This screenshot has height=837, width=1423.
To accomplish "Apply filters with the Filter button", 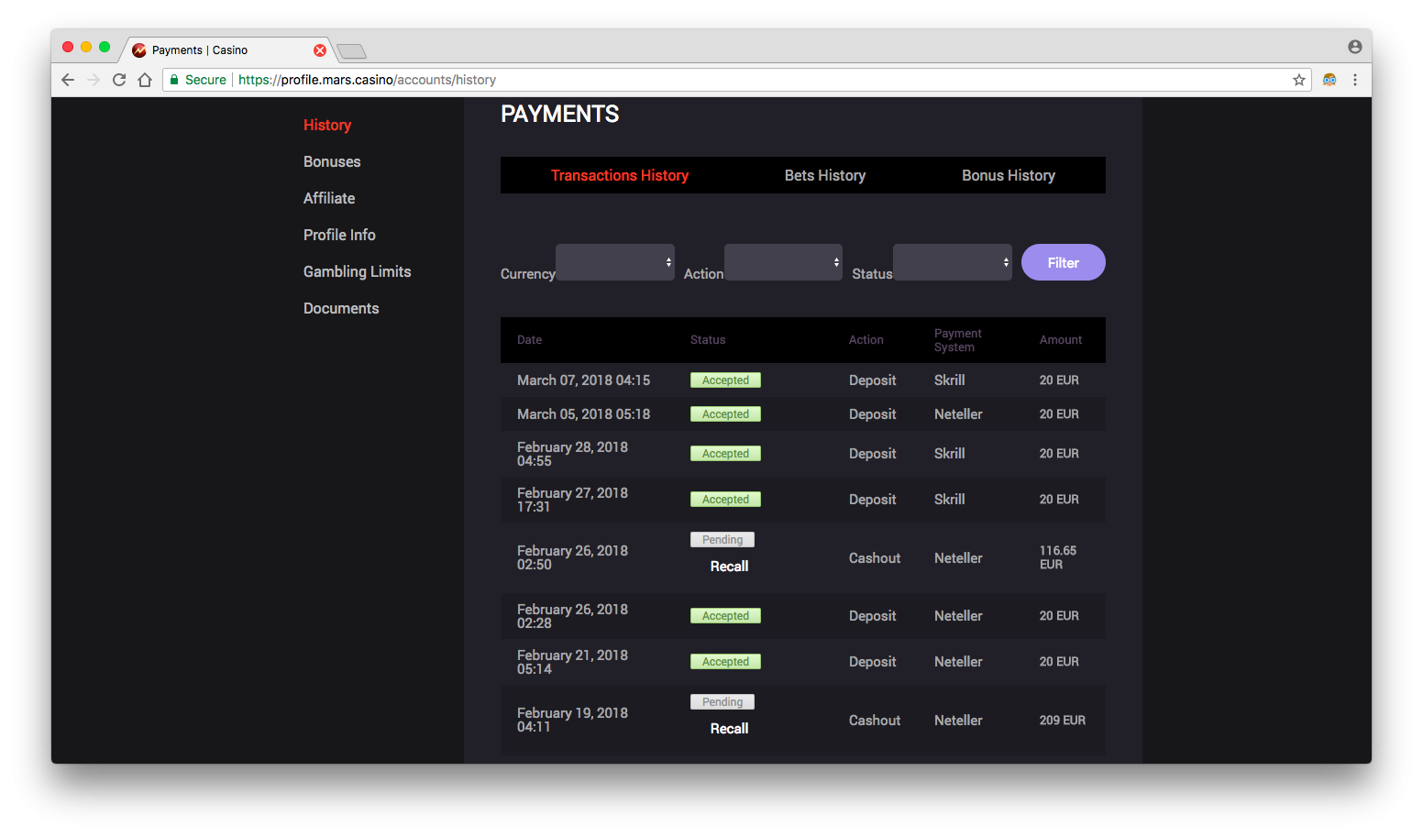I will pos(1064,262).
